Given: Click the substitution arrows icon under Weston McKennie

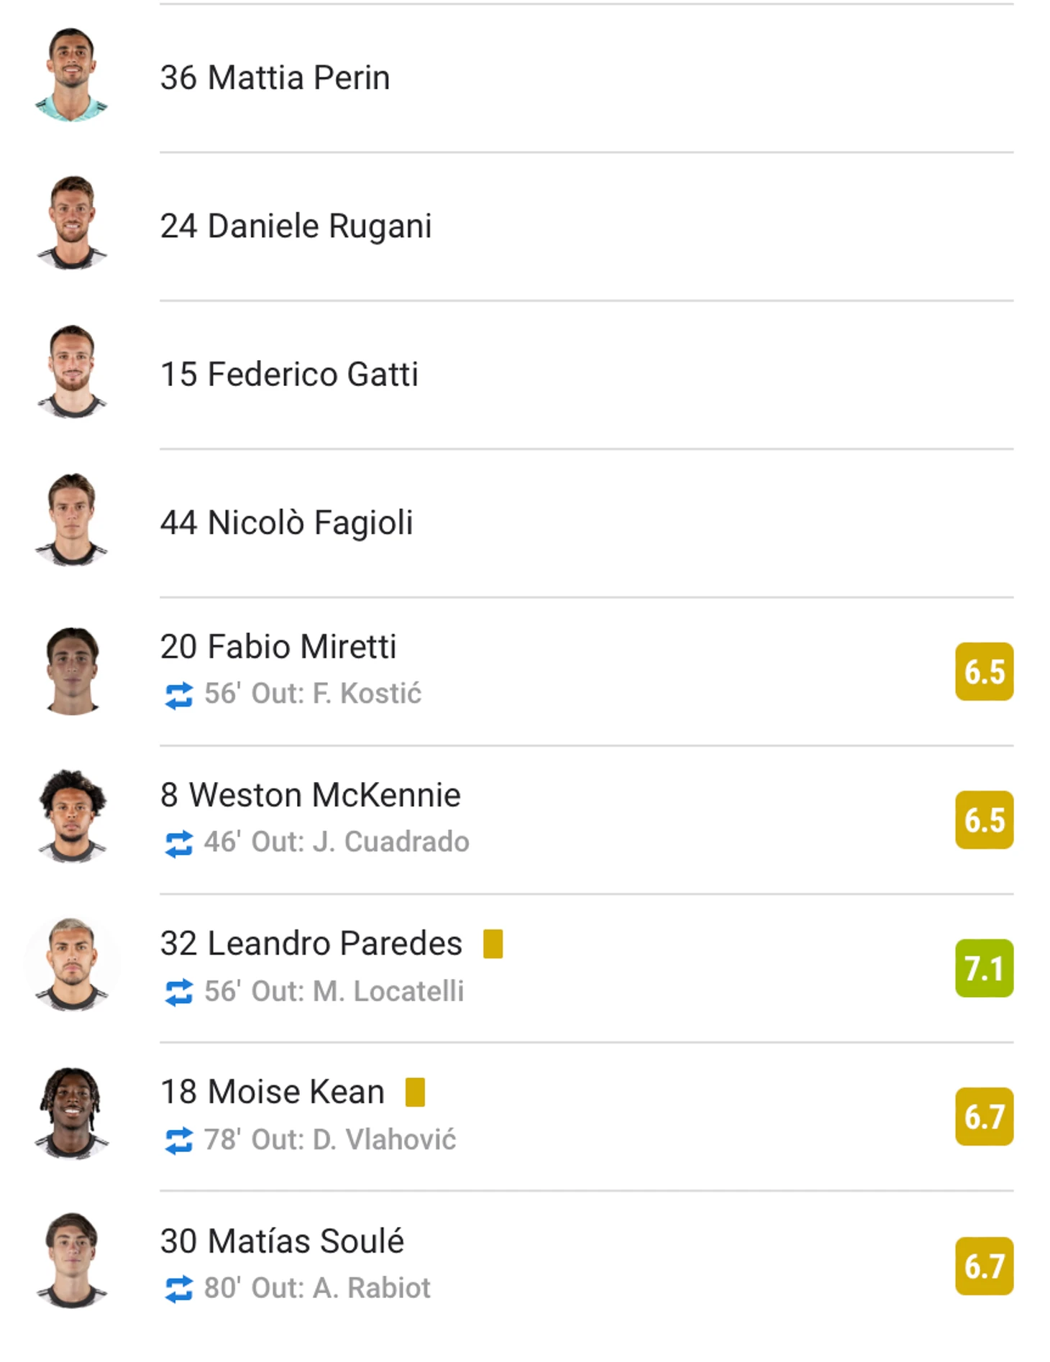Looking at the screenshot, I should (x=178, y=844).
